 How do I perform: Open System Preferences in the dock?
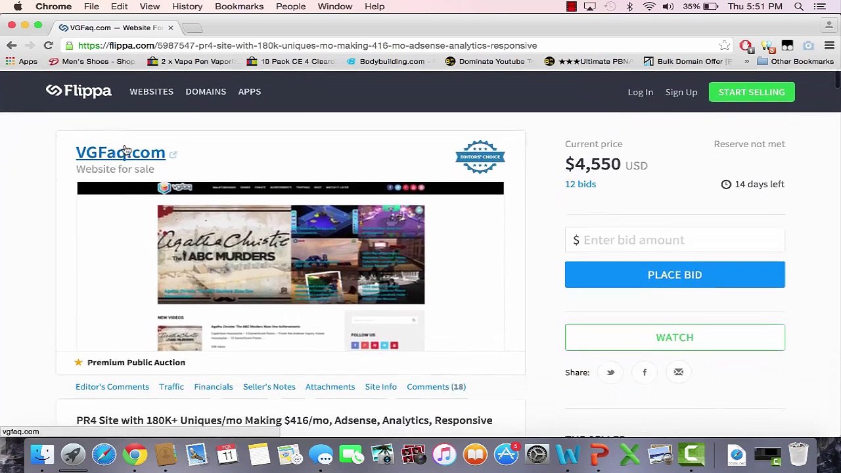[537, 455]
